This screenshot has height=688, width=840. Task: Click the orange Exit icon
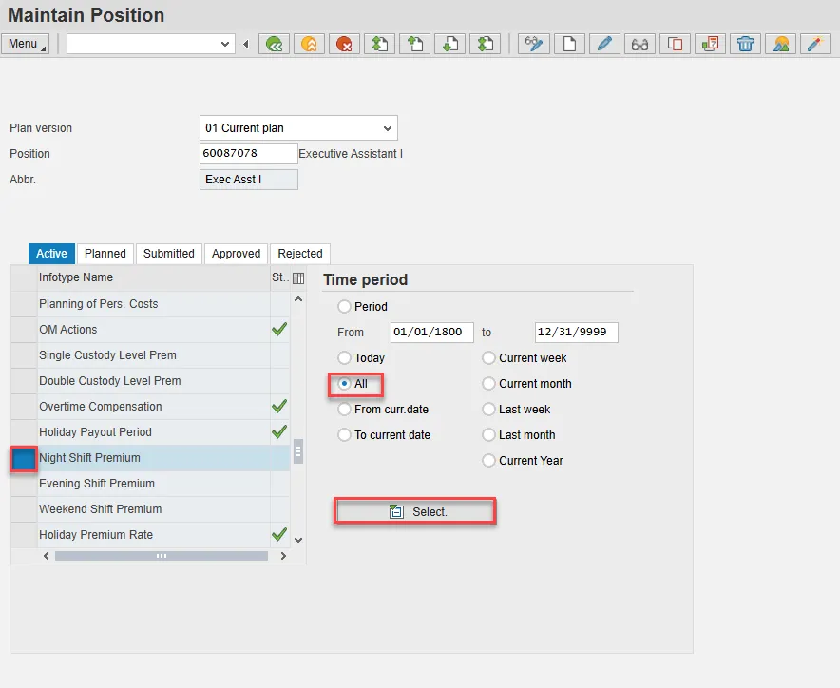(309, 44)
